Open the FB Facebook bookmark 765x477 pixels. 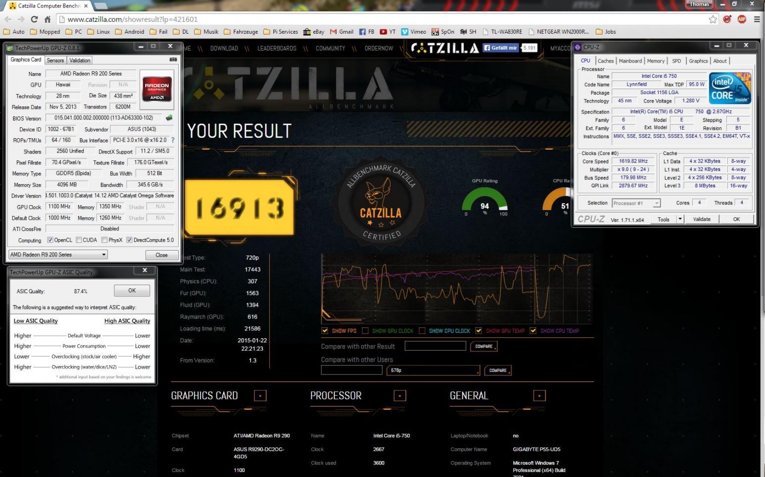367,32
